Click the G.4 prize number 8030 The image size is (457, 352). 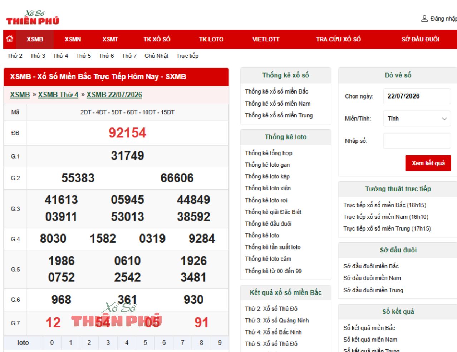click(x=53, y=239)
